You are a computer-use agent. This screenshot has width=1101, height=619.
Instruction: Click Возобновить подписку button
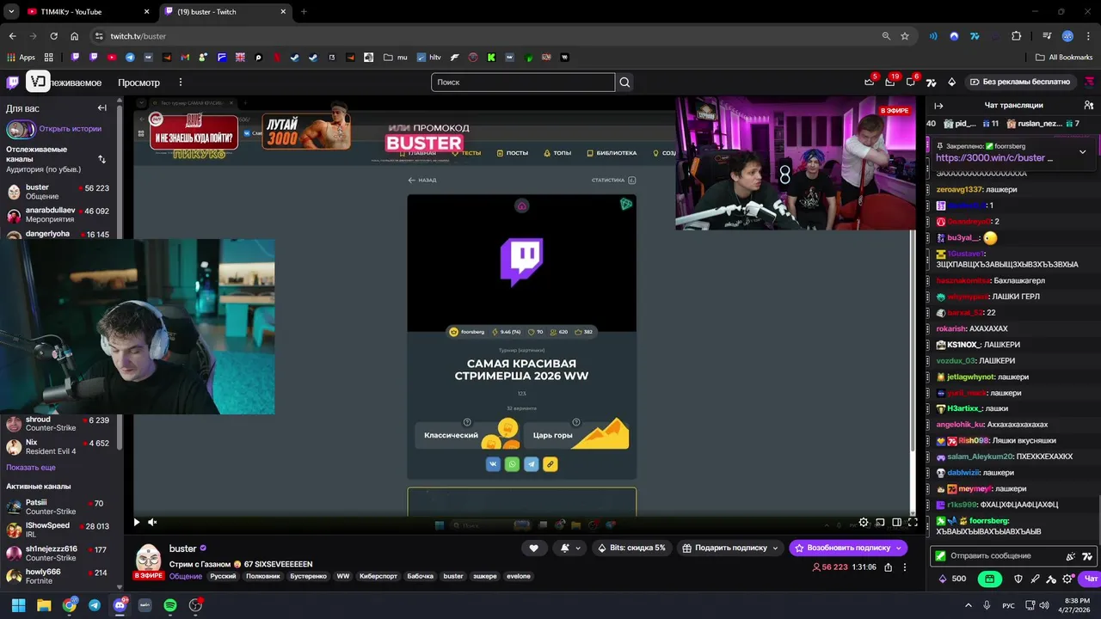(848, 548)
